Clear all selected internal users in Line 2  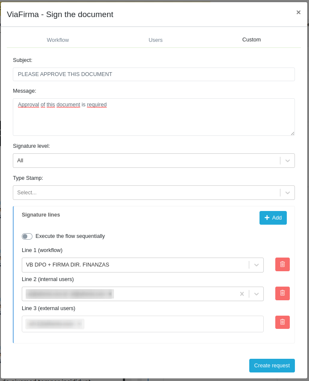coord(242,294)
